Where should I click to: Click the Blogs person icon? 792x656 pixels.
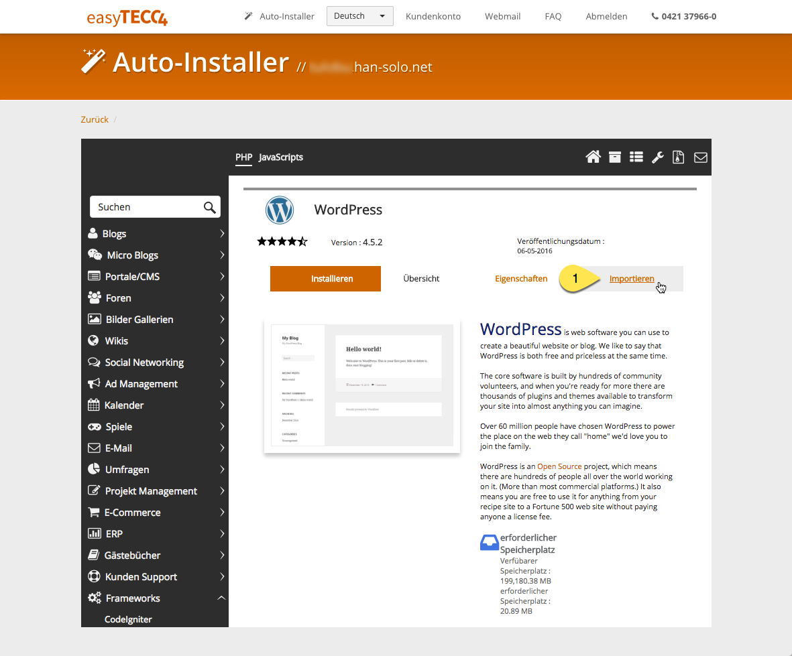click(93, 233)
